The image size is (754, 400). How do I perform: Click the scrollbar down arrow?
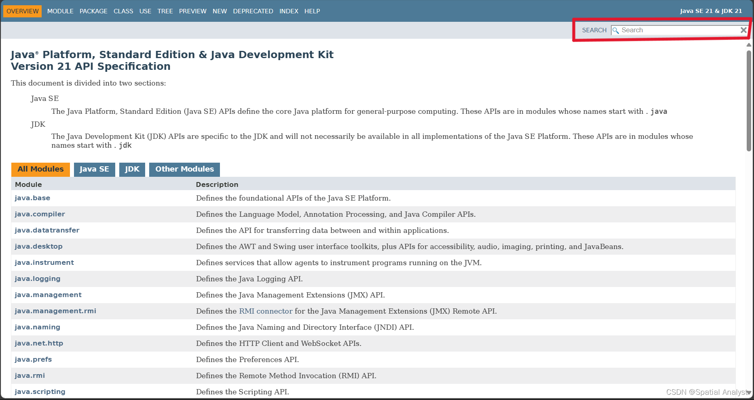(749, 392)
